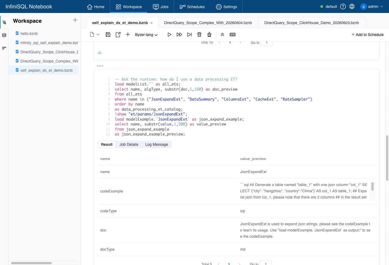Select the codeExample row cell
The height and width of the screenshot is (265, 389).
[x=112, y=191]
